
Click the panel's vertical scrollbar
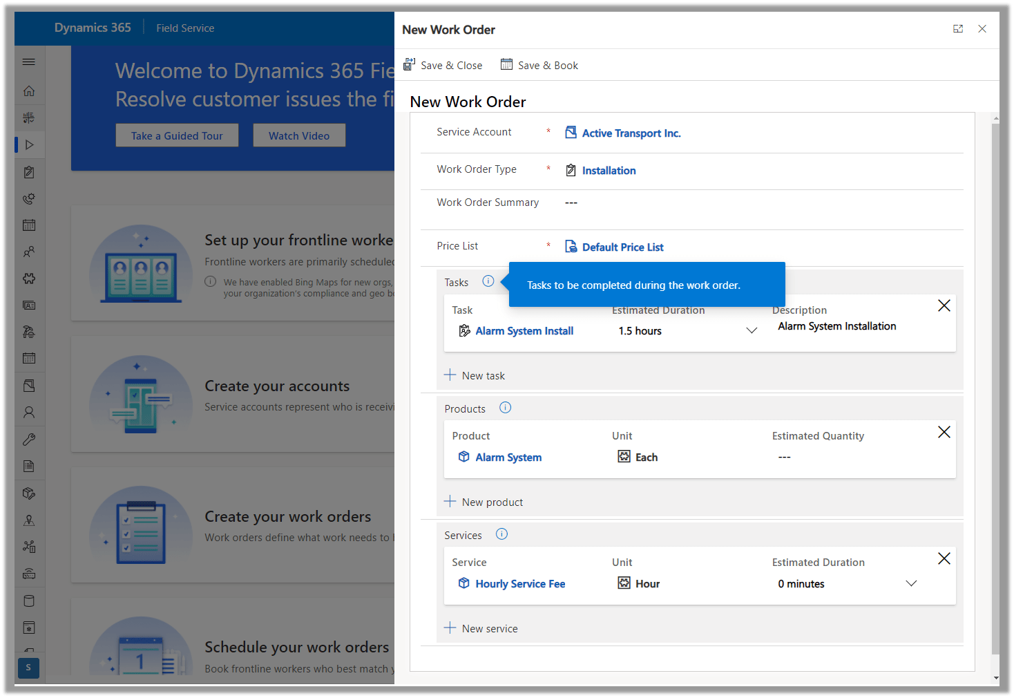click(995, 388)
